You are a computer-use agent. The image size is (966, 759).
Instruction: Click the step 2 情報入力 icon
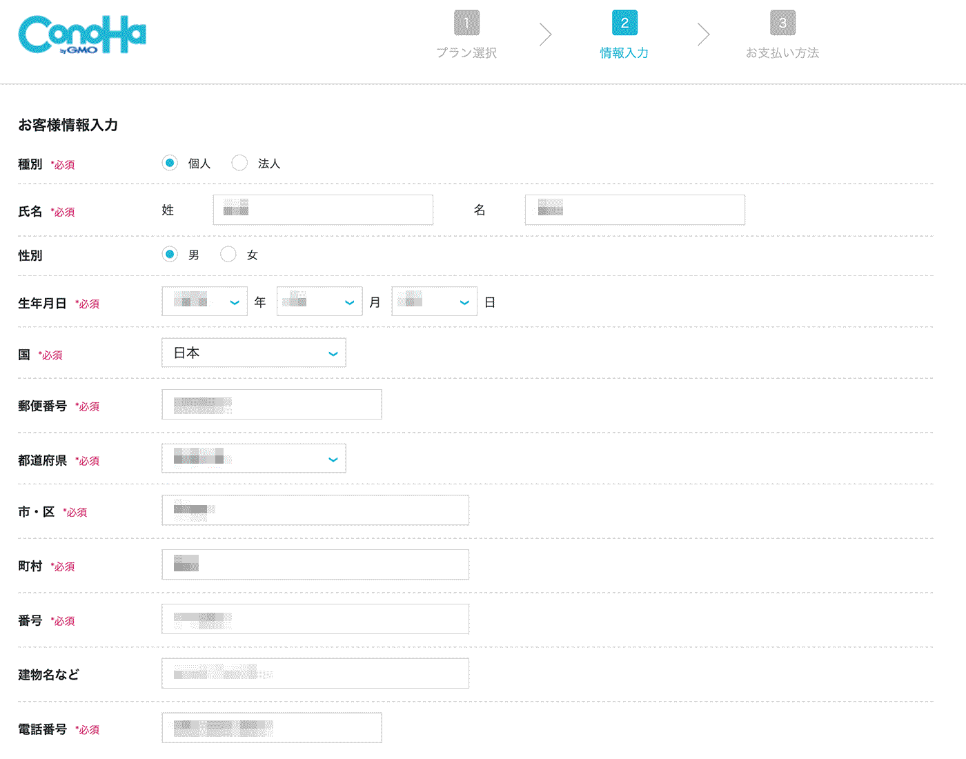pyautogui.click(x=624, y=23)
